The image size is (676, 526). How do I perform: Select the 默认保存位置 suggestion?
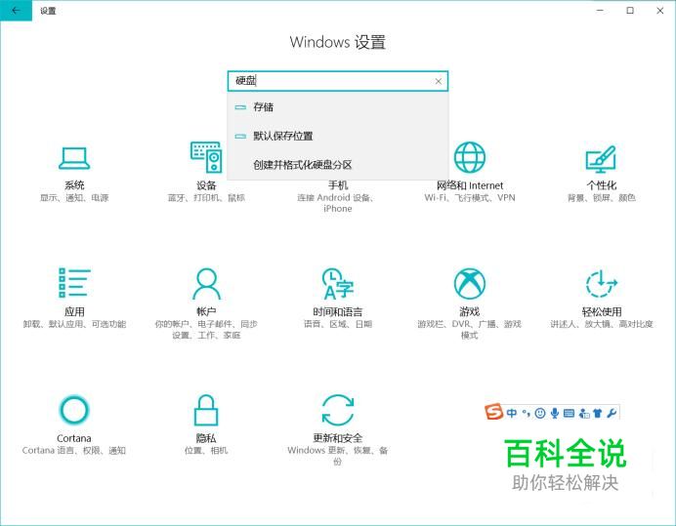click(338, 136)
